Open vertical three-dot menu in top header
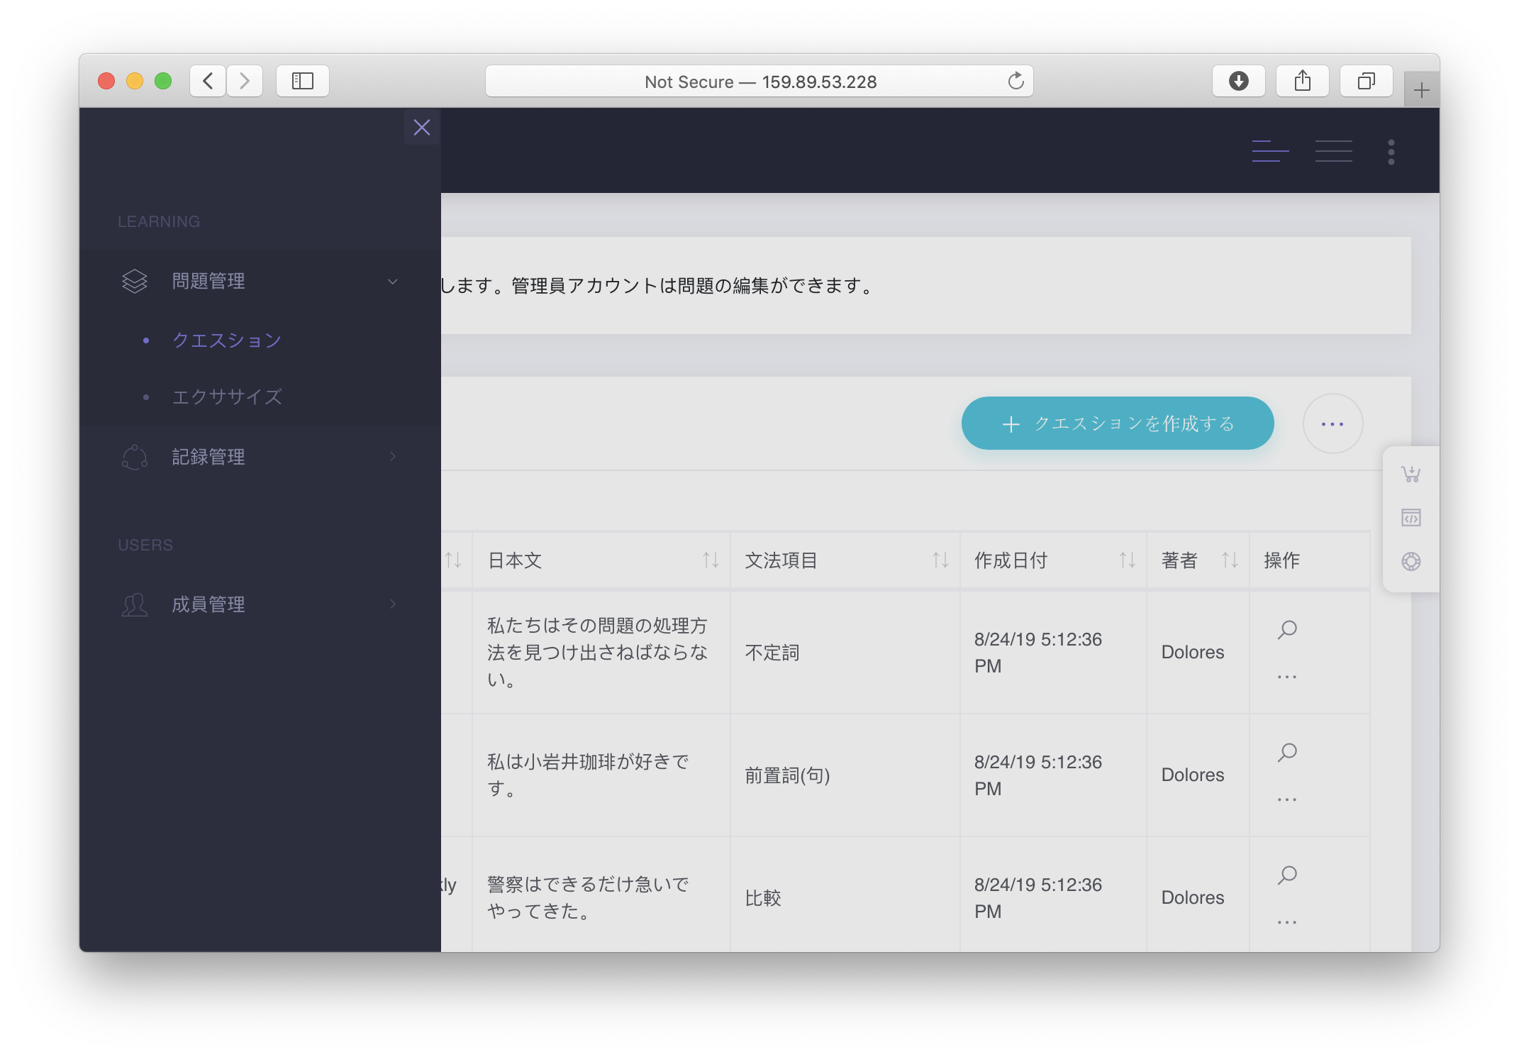This screenshot has height=1057, width=1519. [x=1391, y=152]
